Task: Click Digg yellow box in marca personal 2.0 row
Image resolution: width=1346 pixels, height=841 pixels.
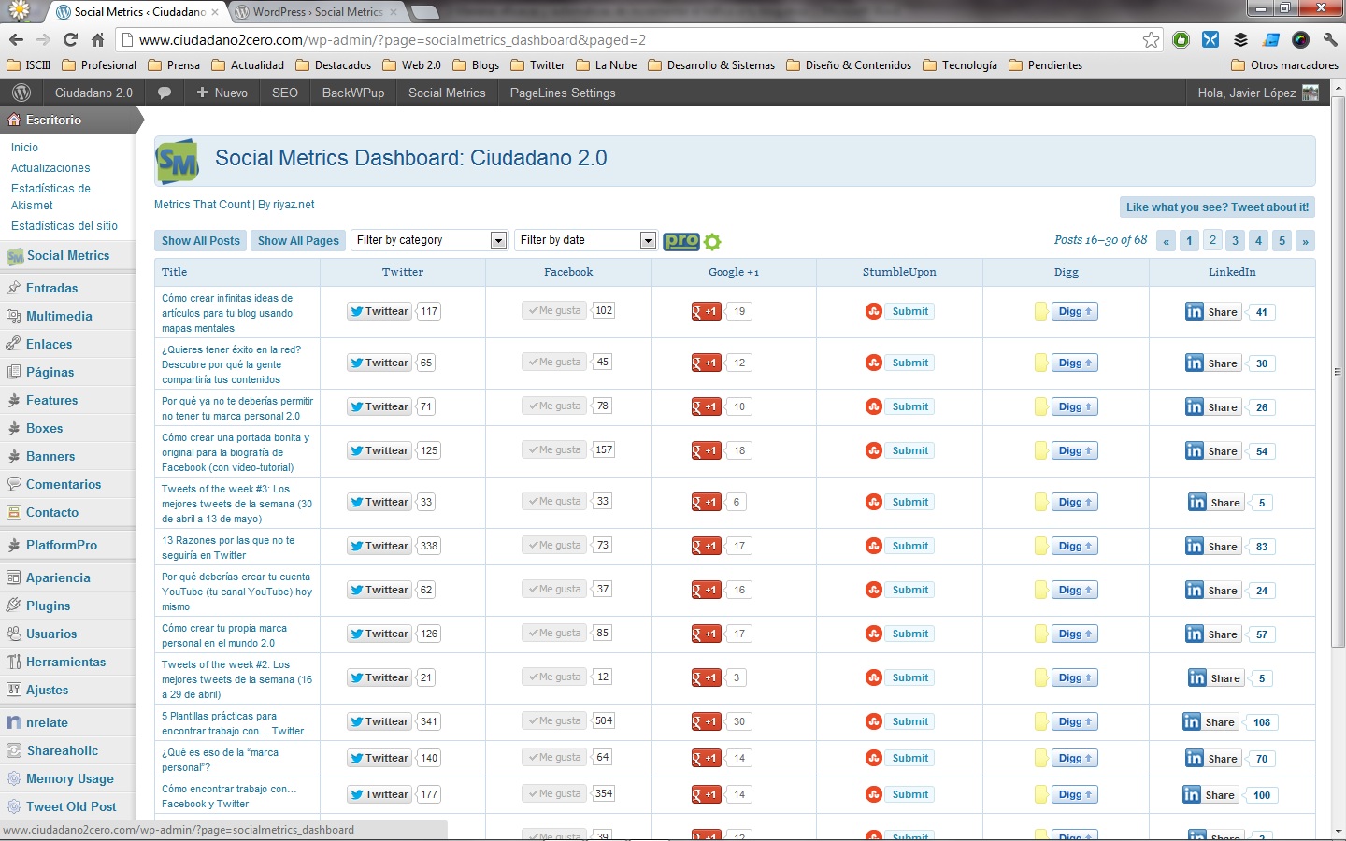Action: [1041, 406]
